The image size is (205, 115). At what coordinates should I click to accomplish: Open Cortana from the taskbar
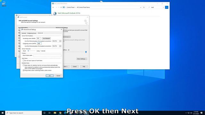[44, 113]
